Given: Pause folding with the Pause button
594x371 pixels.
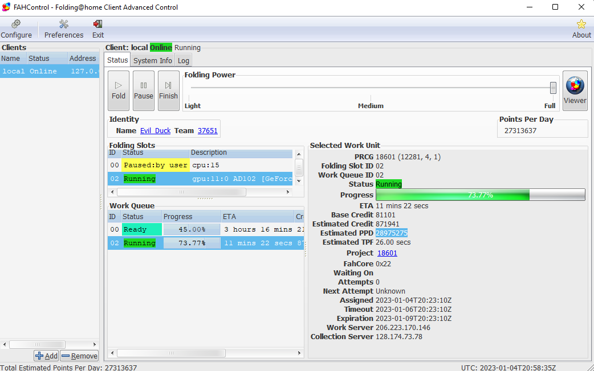Looking at the screenshot, I should click(144, 90).
